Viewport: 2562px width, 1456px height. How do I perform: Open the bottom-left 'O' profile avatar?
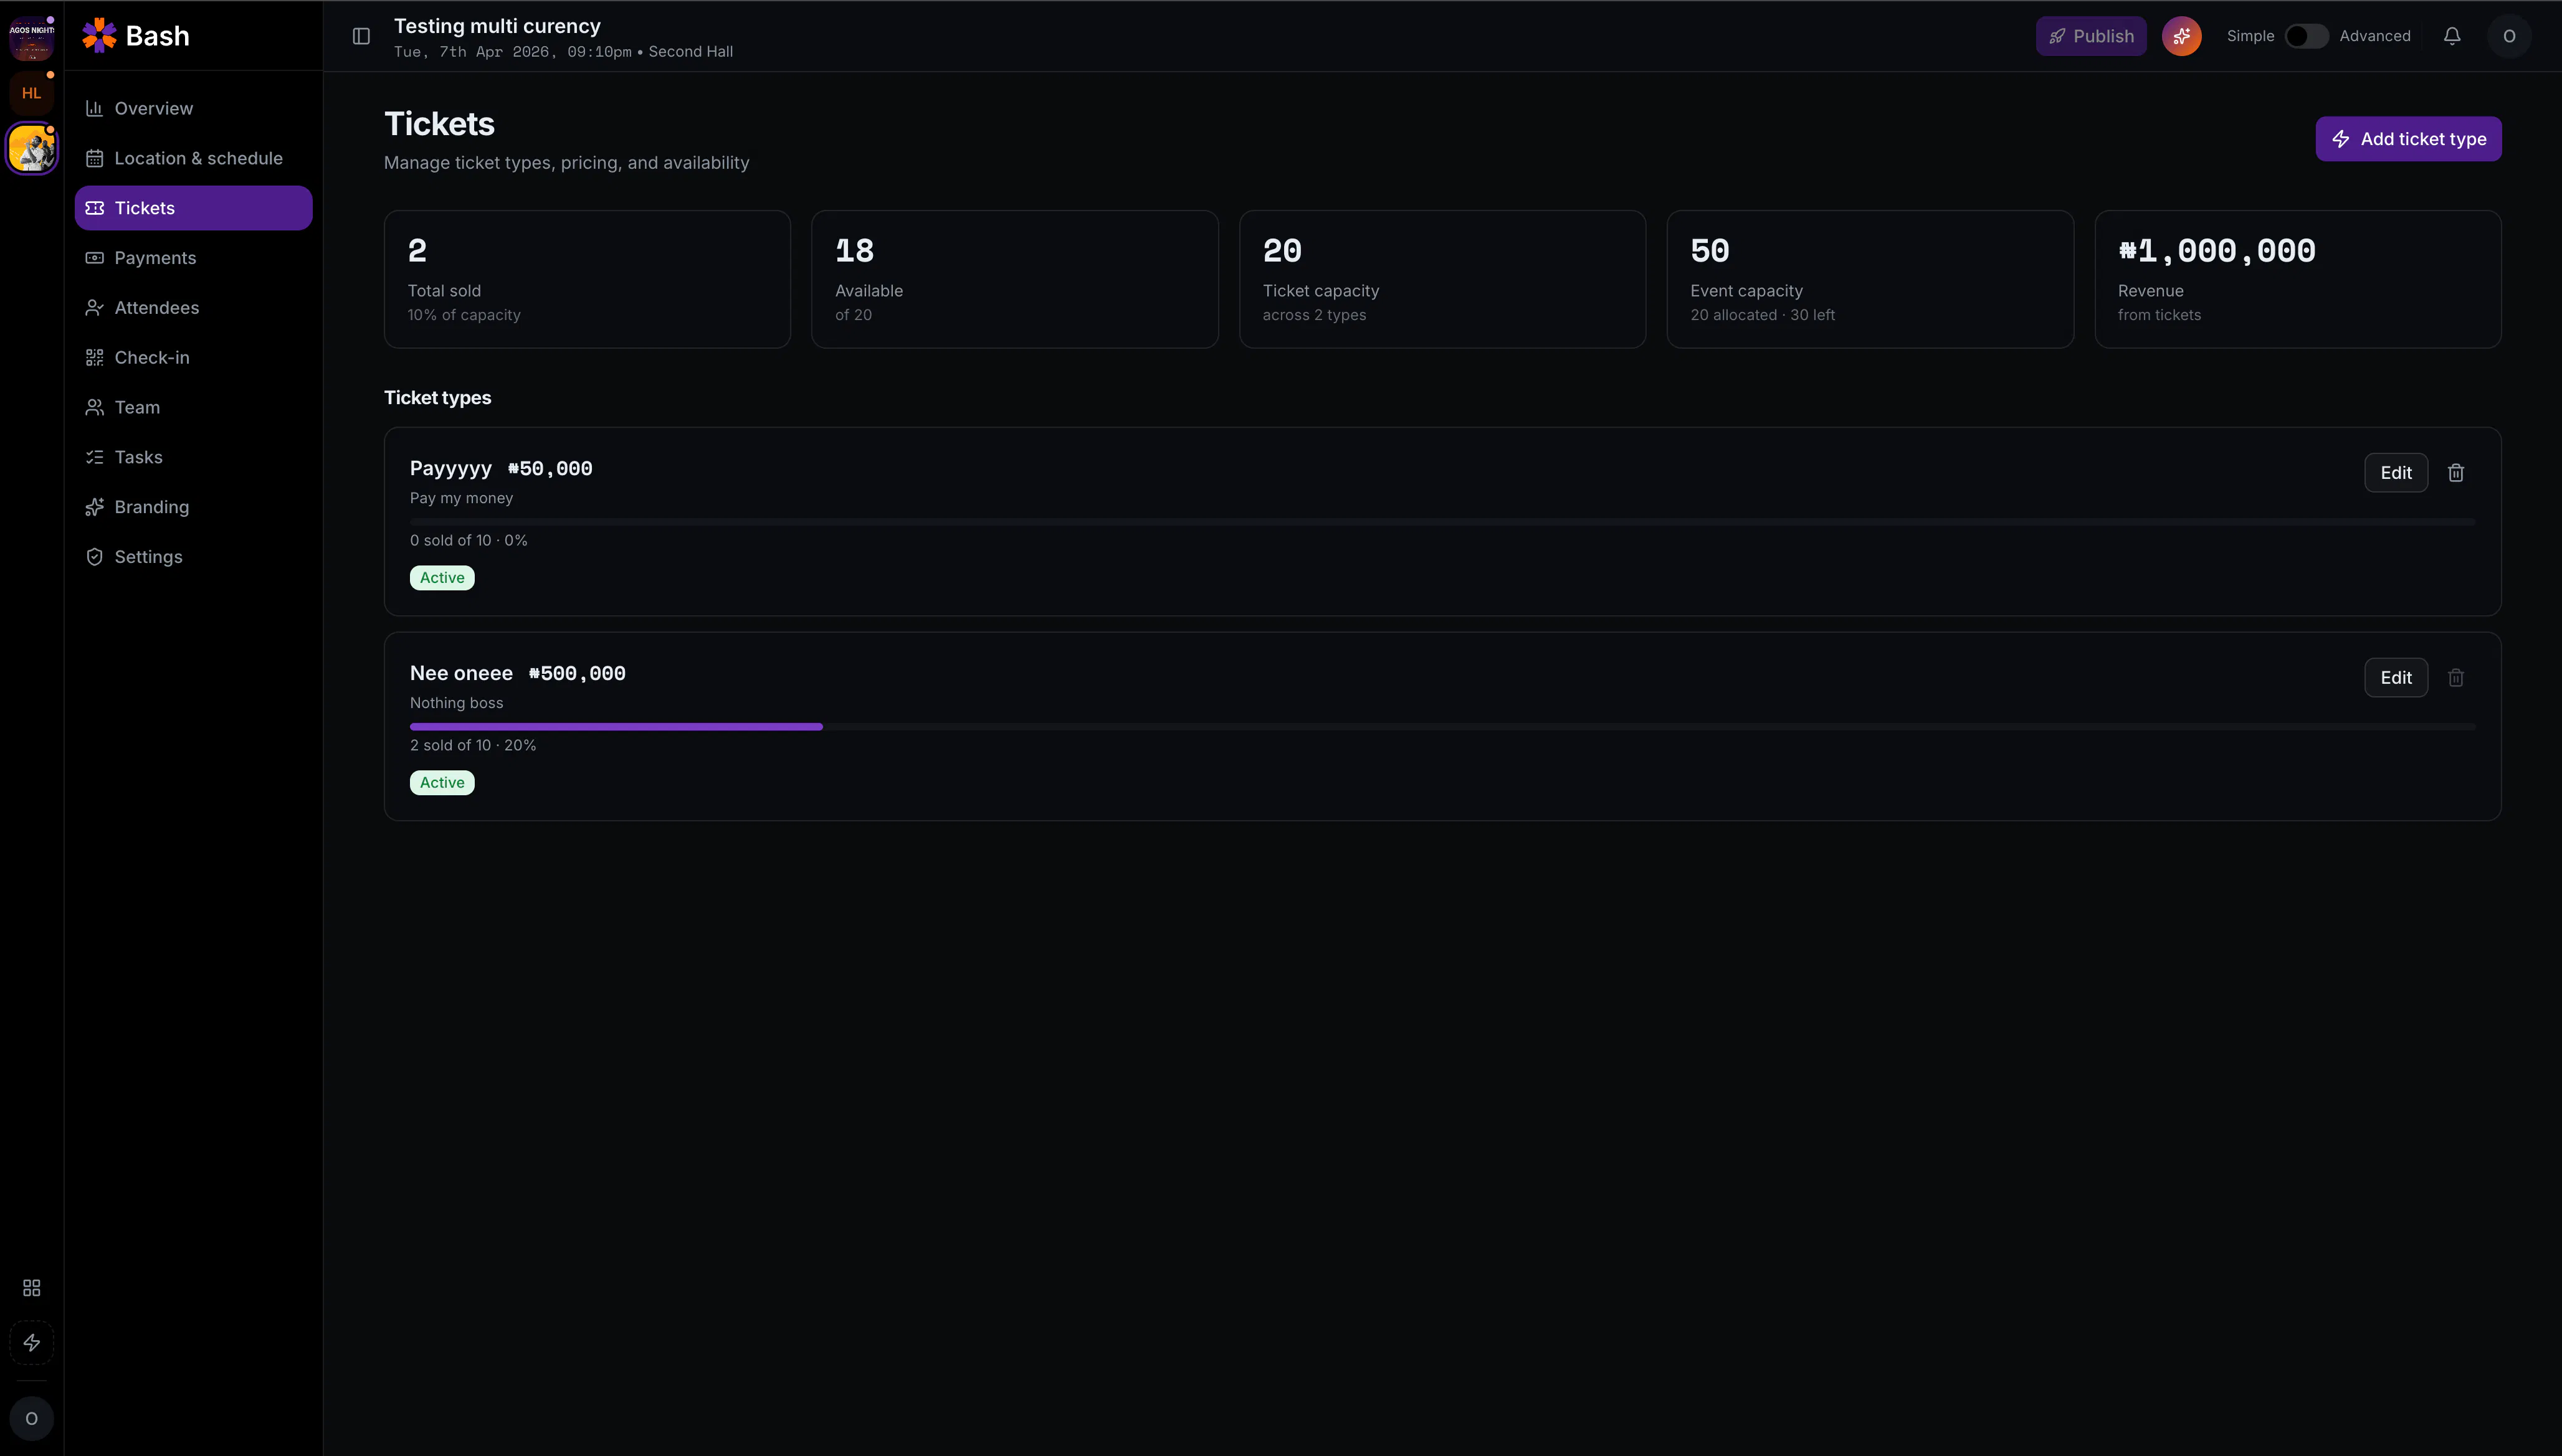coord(32,1419)
